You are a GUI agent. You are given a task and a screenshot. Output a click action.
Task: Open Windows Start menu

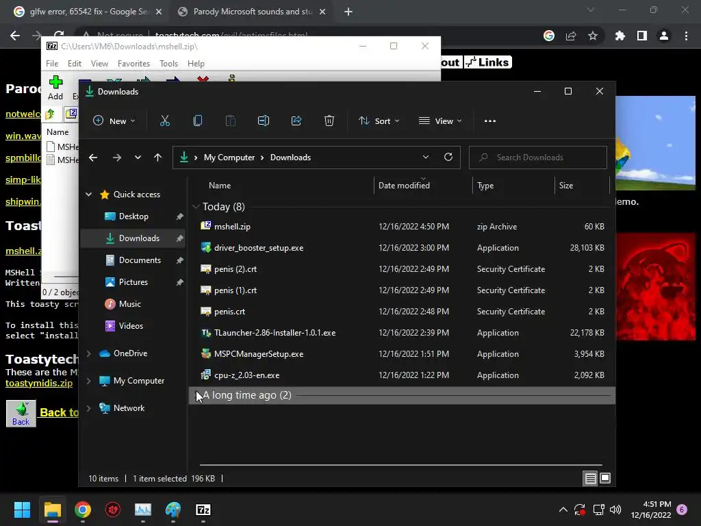(x=22, y=510)
